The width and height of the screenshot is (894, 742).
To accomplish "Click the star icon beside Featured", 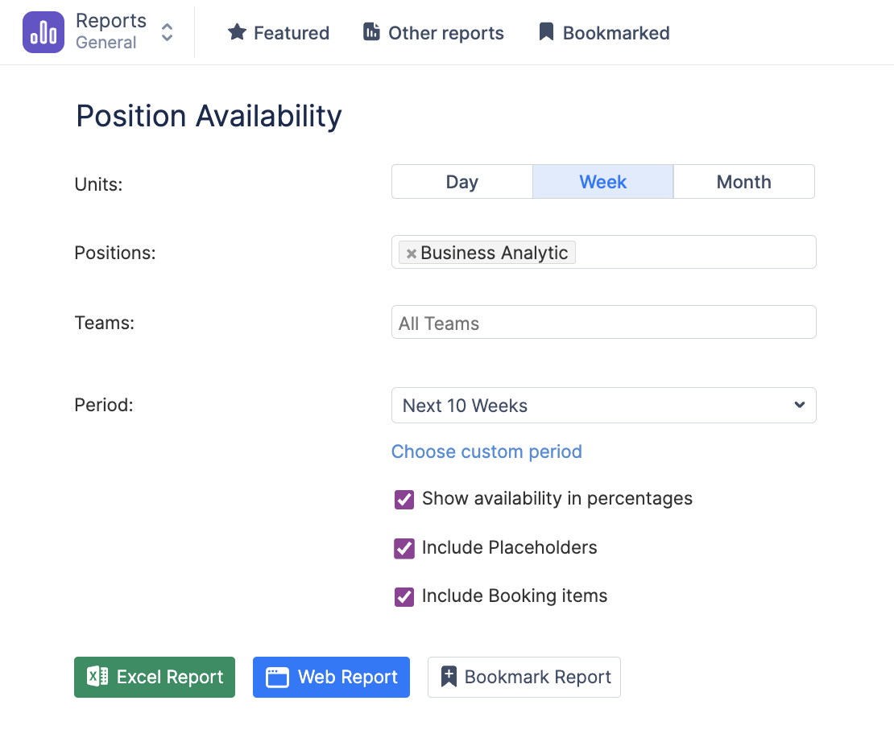I will (x=237, y=32).
